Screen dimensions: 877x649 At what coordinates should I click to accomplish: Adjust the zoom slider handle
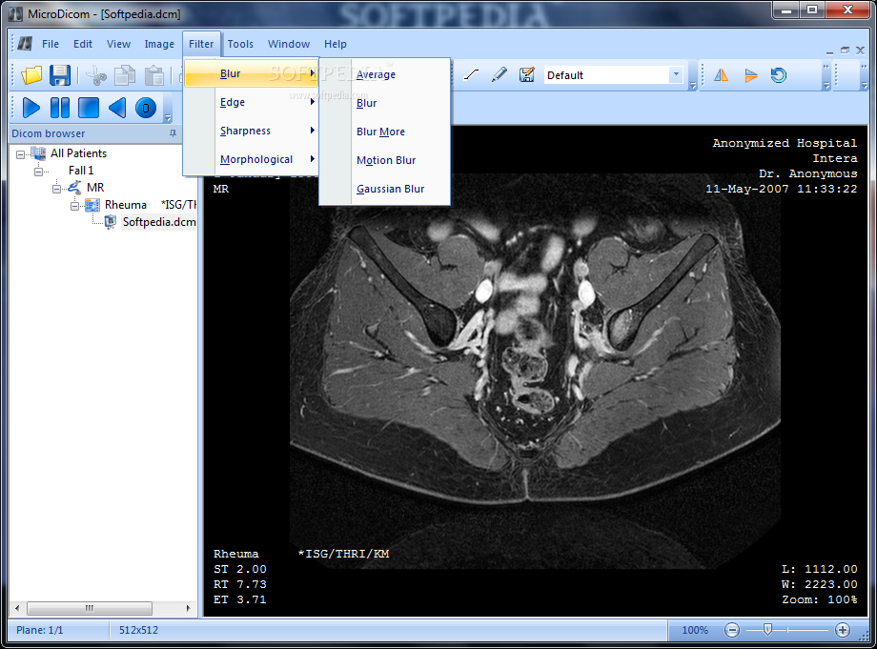[x=767, y=630]
